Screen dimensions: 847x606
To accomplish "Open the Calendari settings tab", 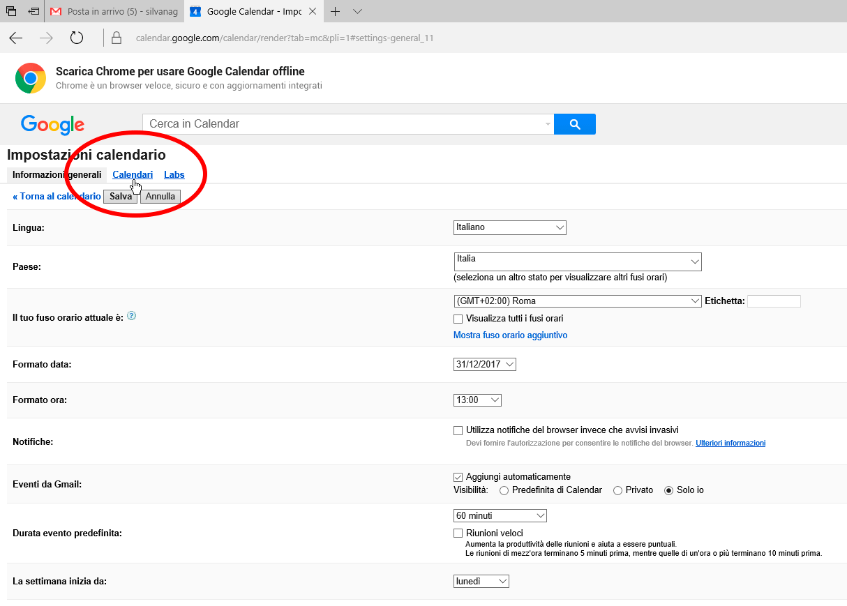I will 133,175.
